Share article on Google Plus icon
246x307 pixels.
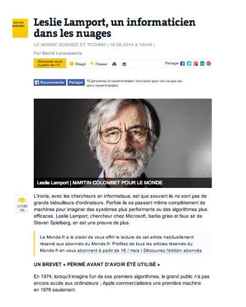[x=196, y=64]
